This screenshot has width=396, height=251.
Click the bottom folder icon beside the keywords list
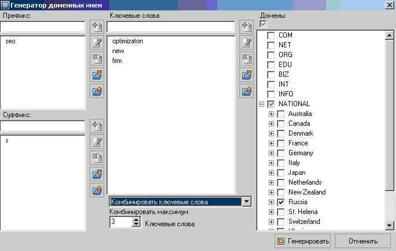(247, 91)
